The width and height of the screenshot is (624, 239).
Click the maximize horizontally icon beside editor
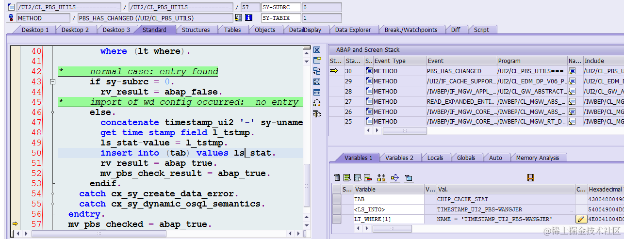[x=317, y=92]
